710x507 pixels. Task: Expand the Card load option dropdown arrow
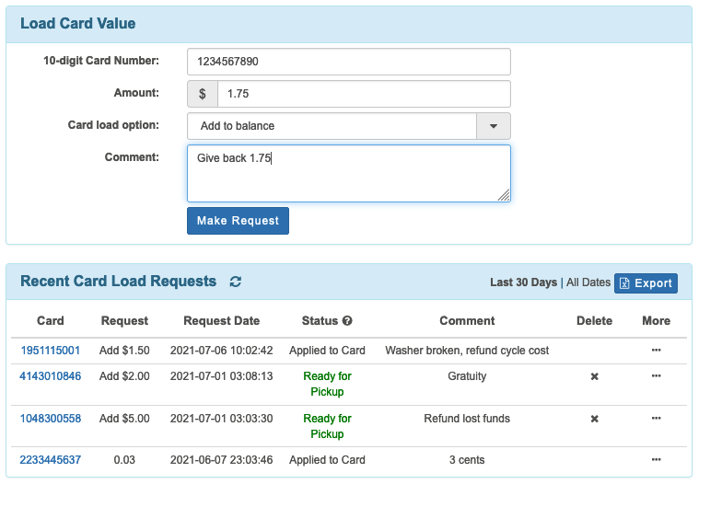coord(493,126)
